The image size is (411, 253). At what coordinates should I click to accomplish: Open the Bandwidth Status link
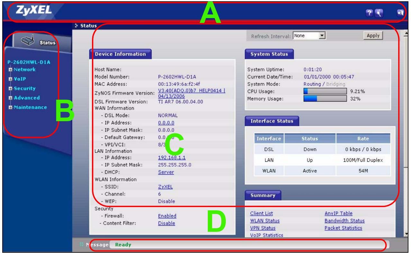[345, 221]
